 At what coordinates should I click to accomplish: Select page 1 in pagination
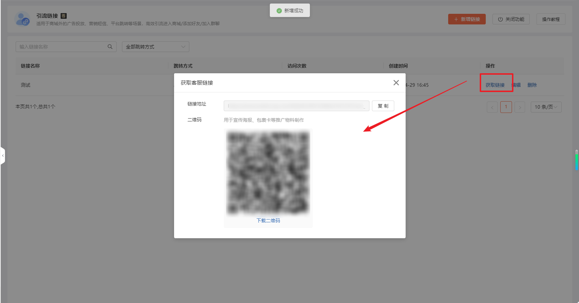[x=506, y=107]
